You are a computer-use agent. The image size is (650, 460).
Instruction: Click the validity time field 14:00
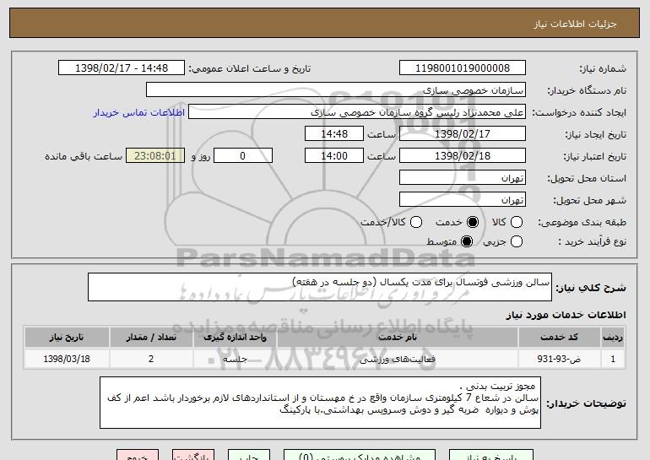click(334, 156)
